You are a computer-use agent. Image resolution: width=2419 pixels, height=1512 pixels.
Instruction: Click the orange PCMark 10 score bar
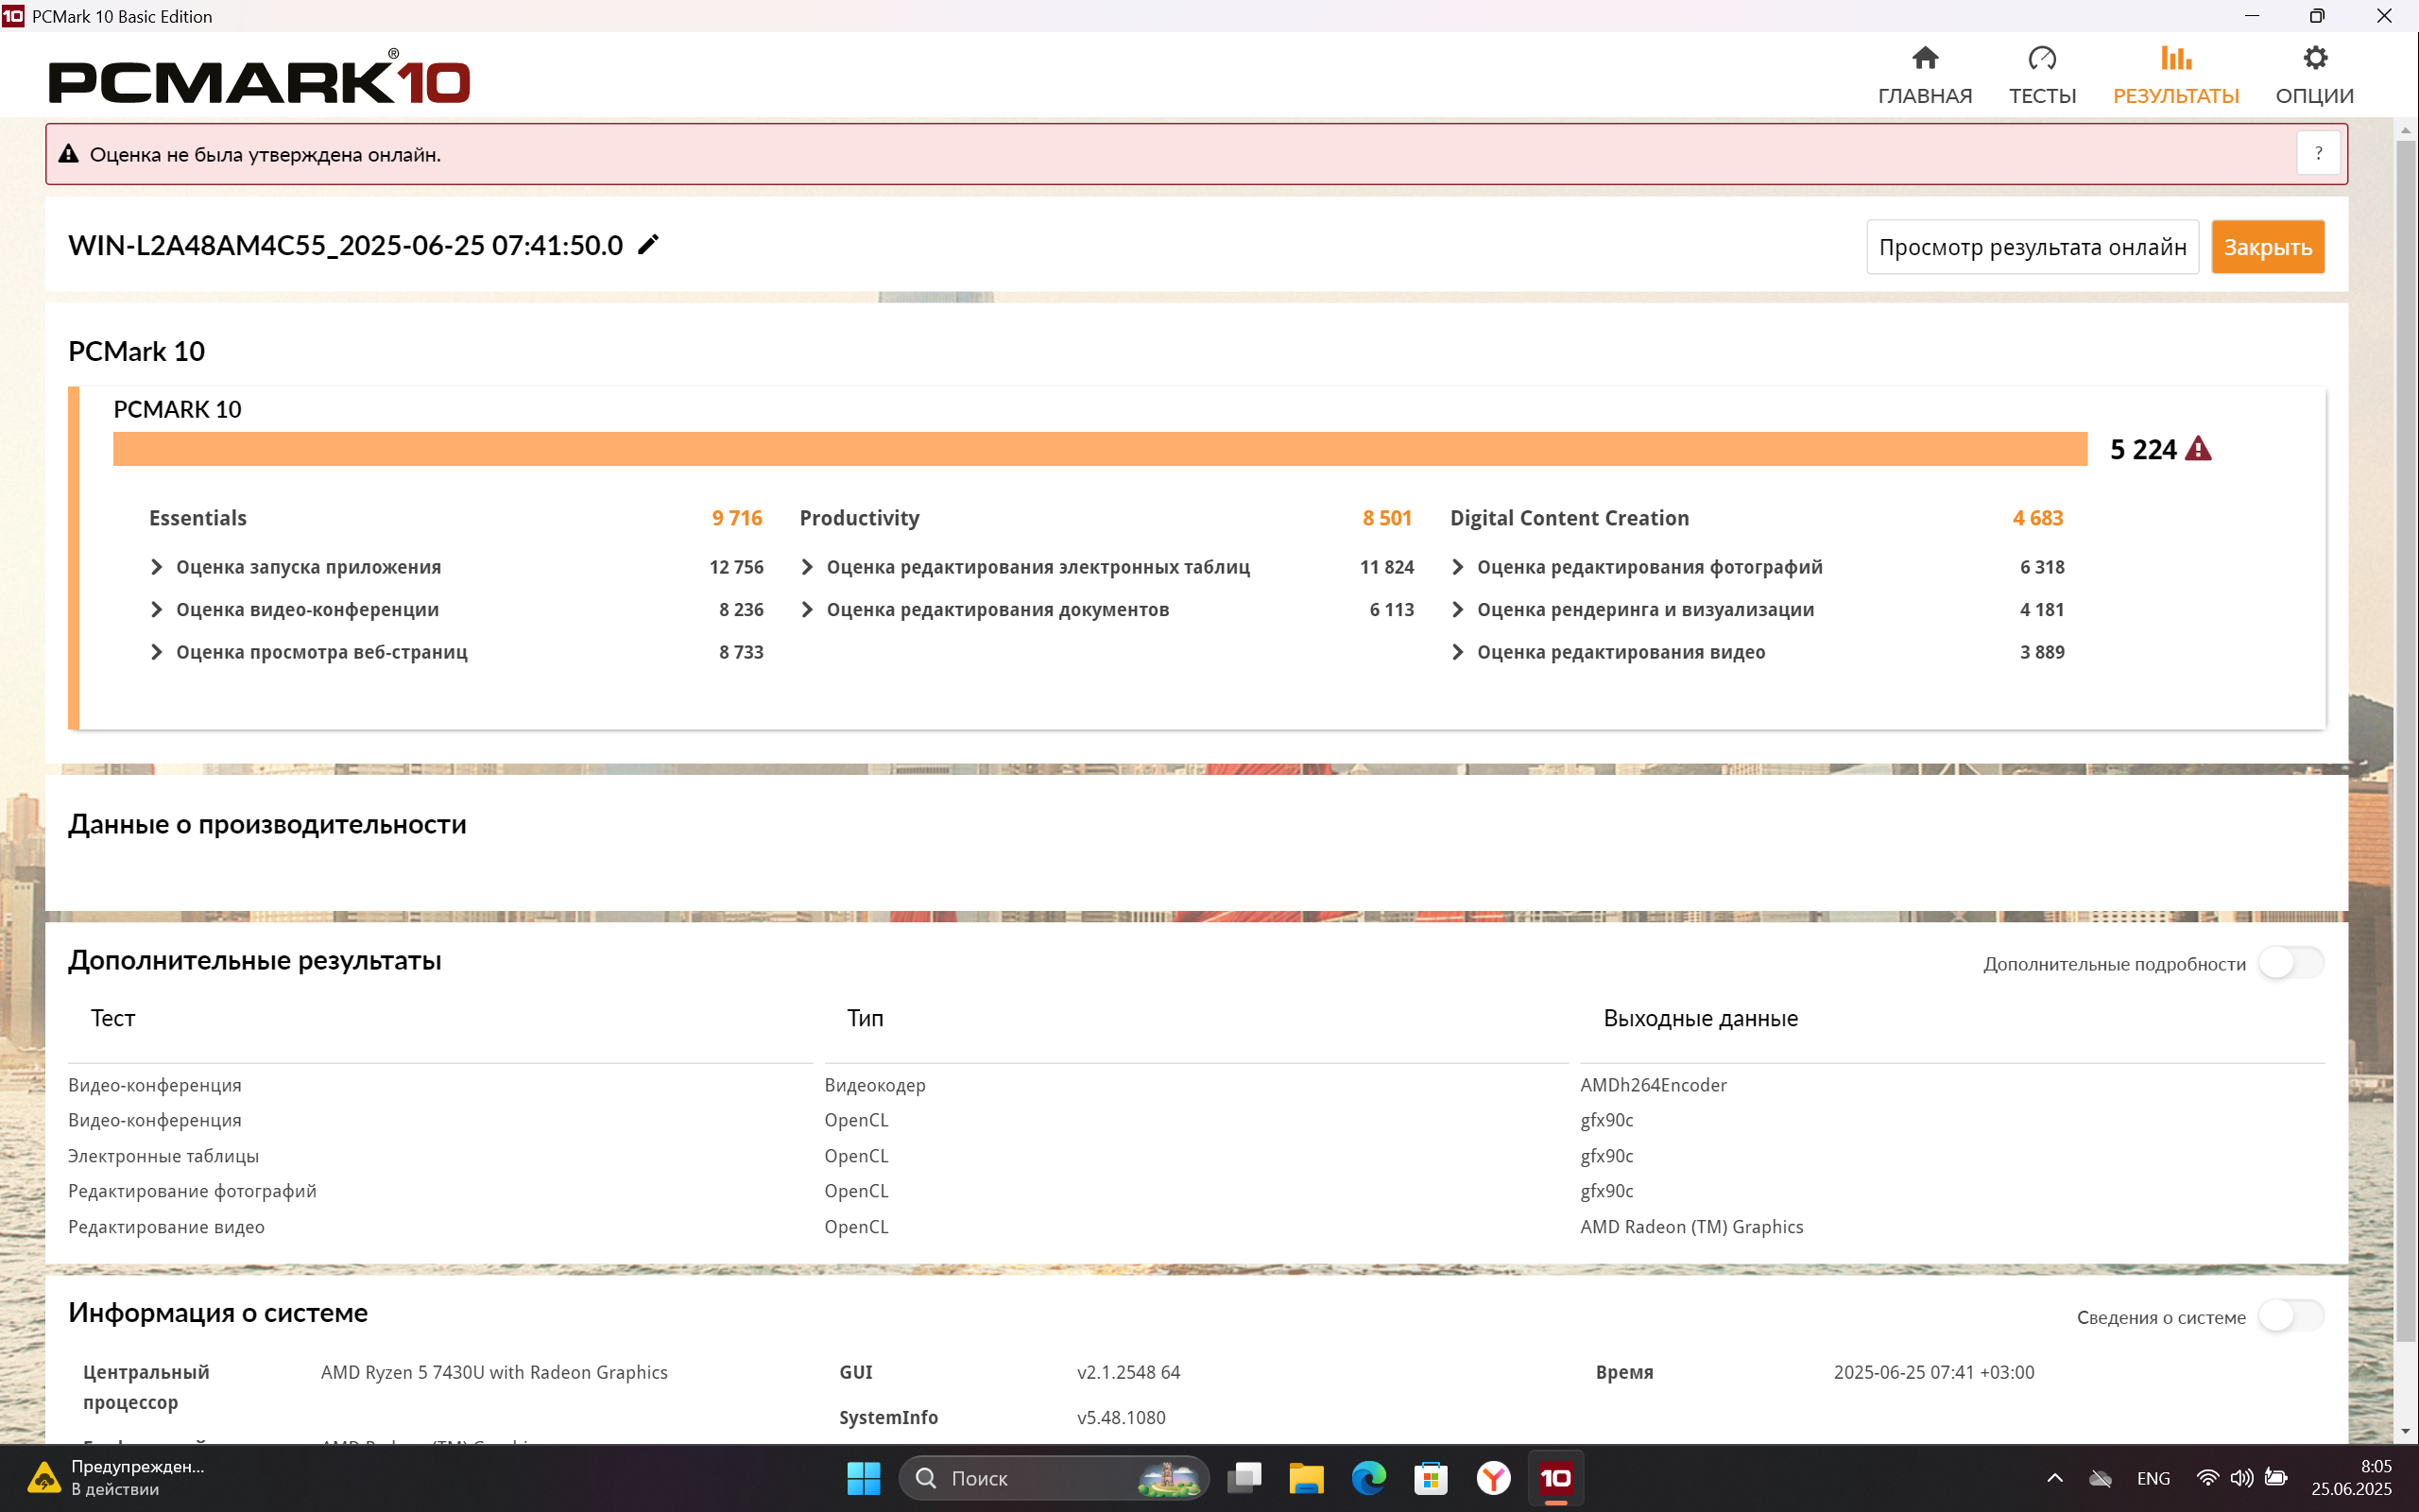tap(1100, 449)
